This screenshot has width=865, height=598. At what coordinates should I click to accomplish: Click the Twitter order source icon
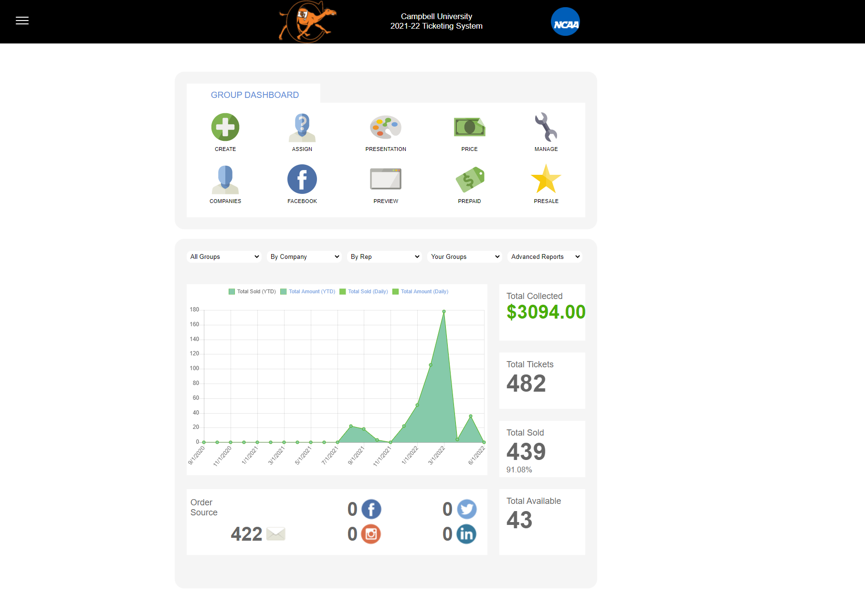(x=466, y=509)
